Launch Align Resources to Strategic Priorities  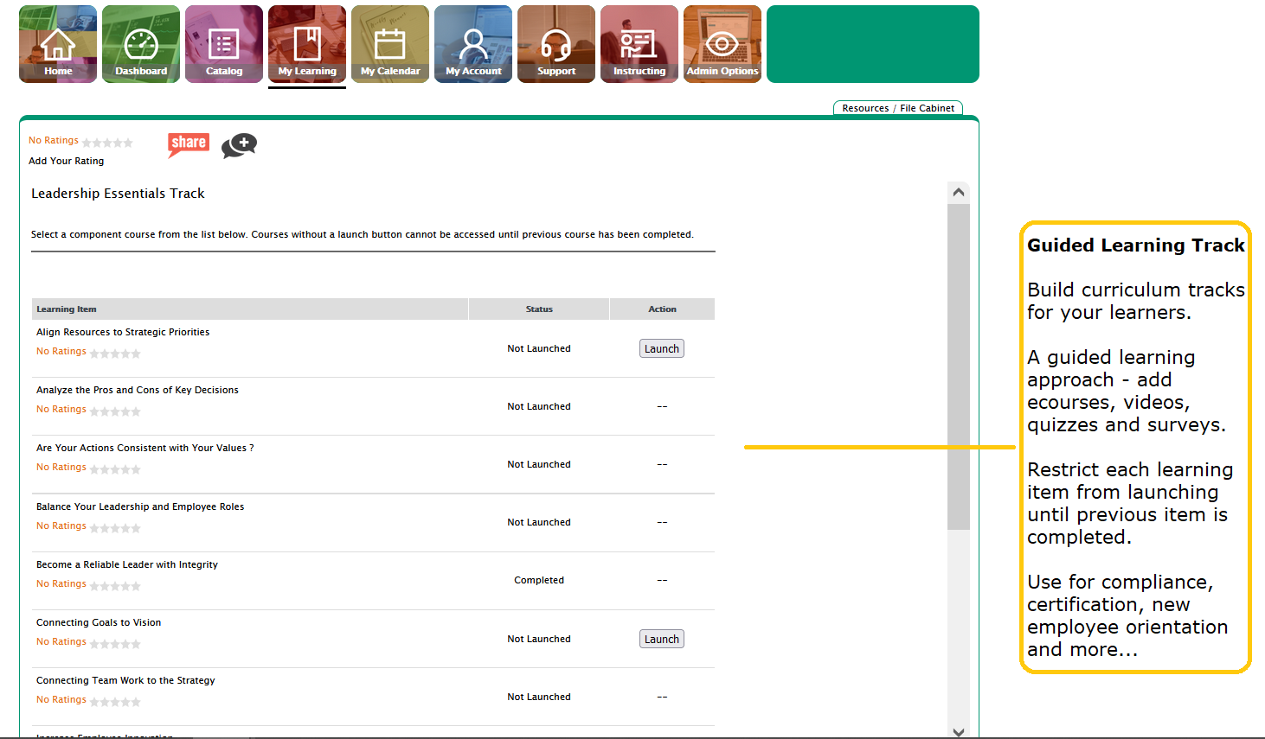(662, 348)
